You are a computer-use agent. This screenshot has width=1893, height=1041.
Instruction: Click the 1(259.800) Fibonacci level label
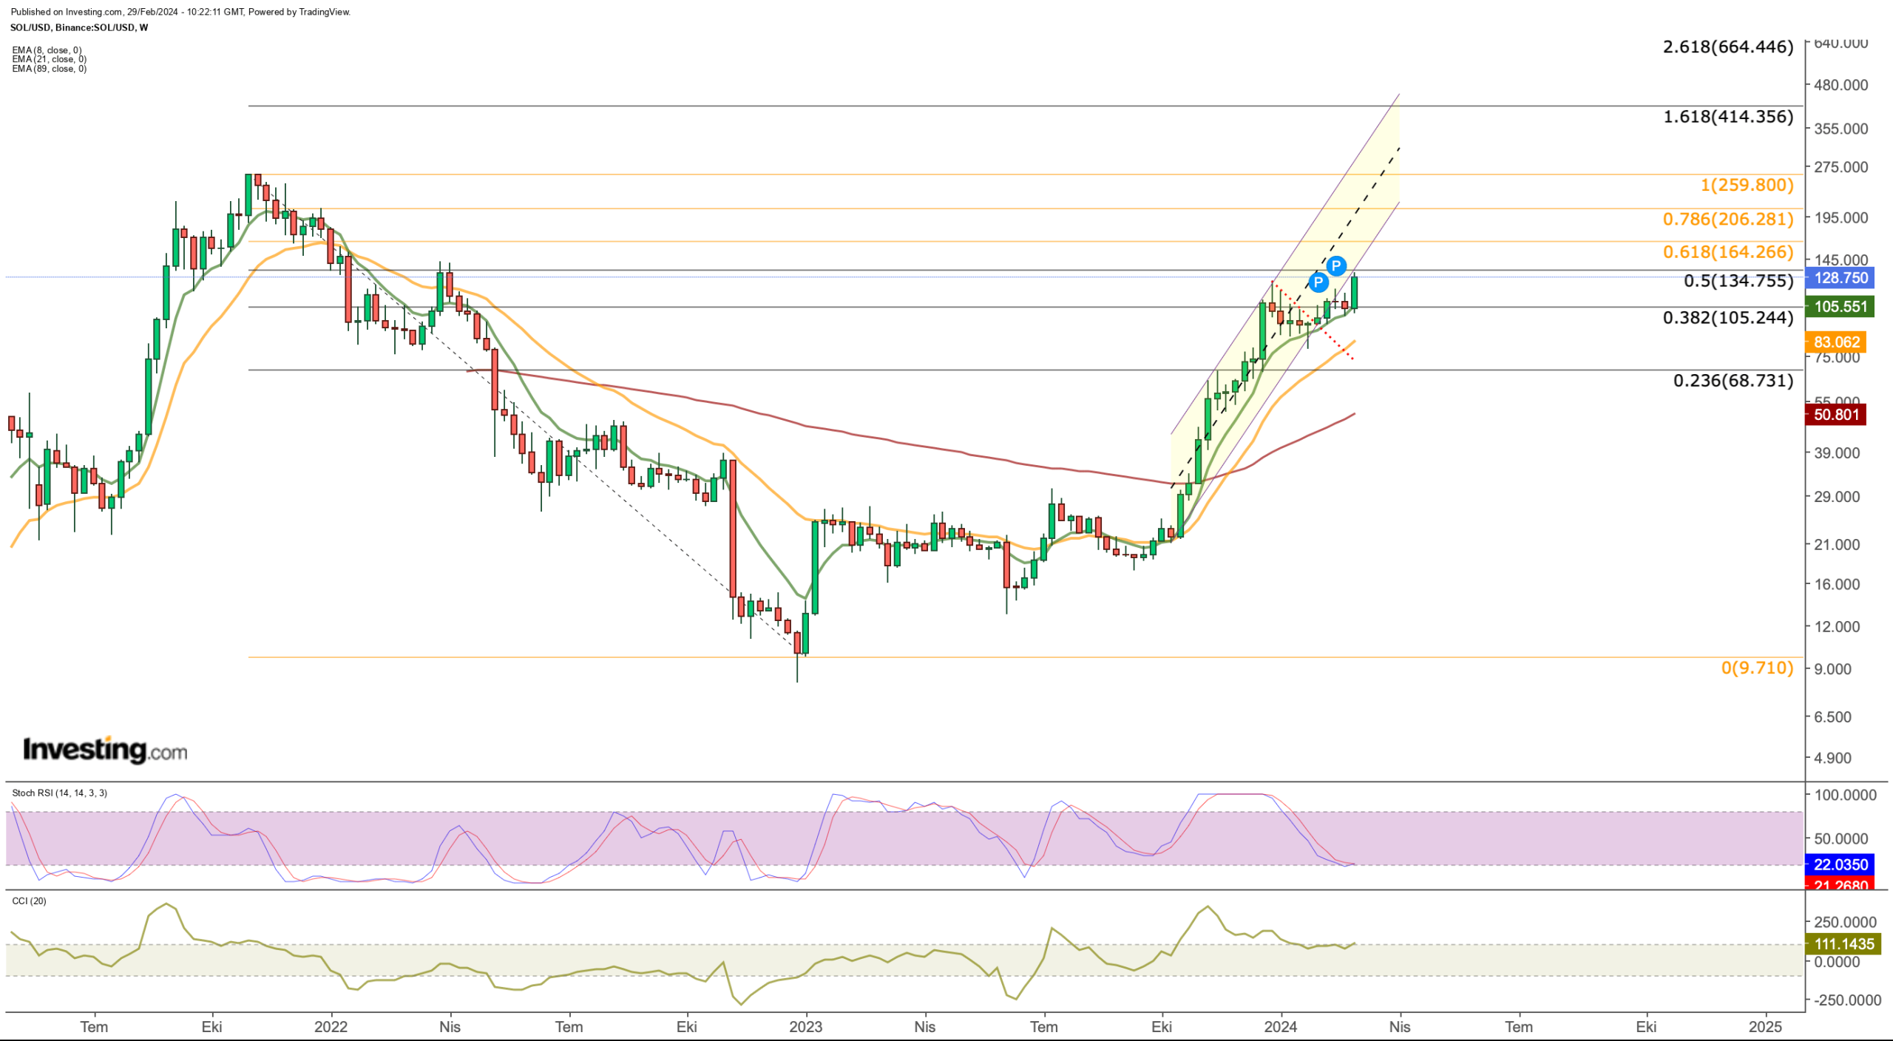pyautogui.click(x=1747, y=184)
